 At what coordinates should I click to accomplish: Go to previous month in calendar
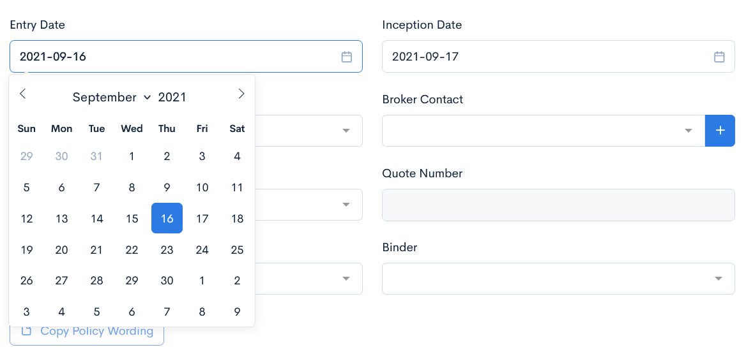tap(23, 94)
